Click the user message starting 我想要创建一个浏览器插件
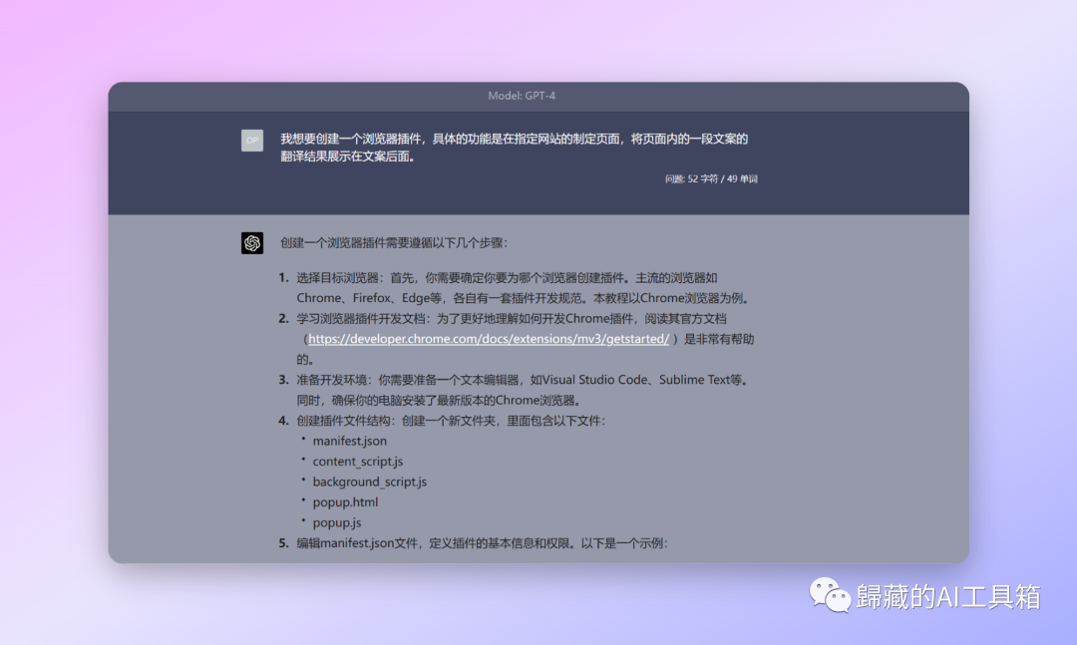This screenshot has height=645, width=1077. pos(514,148)
